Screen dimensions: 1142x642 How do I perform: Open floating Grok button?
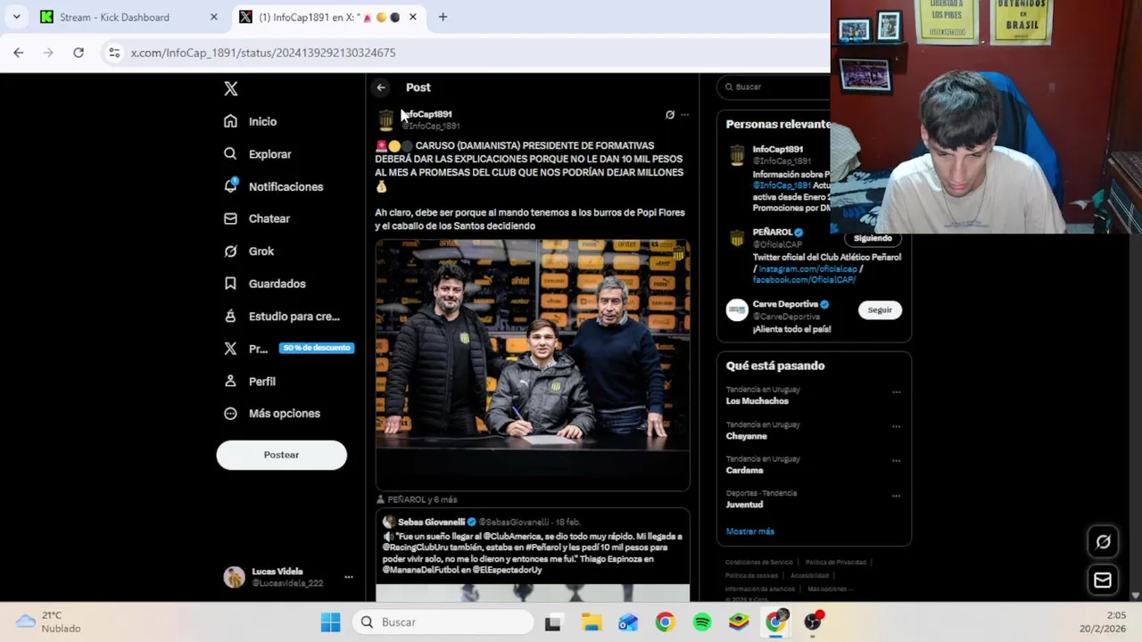click(x=1103, y=541)
